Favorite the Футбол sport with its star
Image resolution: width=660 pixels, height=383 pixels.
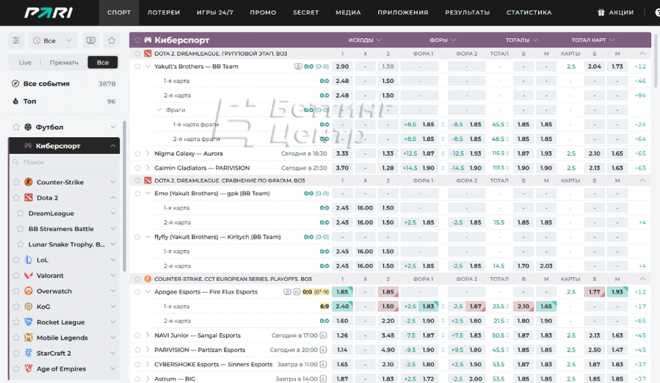16,127
